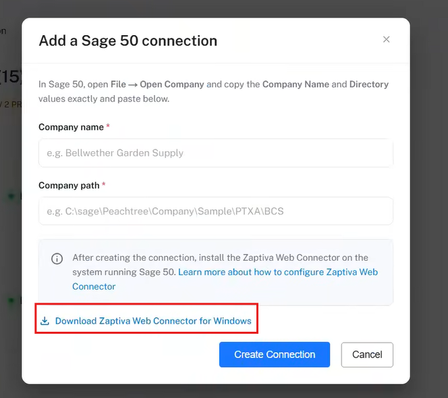
Task: Click the download arrow icon beside the Windows link
Action: tap(45, 321)
